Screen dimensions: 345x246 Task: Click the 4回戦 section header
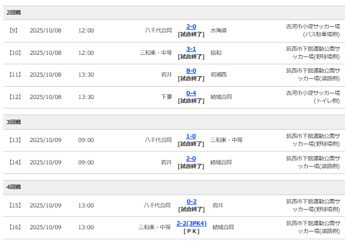point(15,187)
